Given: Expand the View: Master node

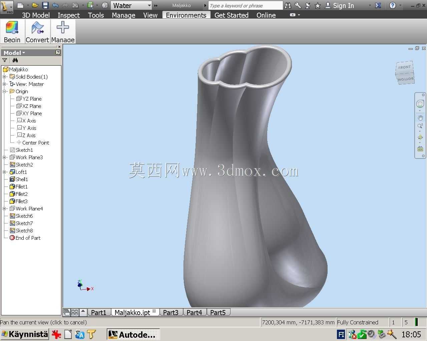Looking at the screenshot, I should pyautogui.click(x=4, y=84).
